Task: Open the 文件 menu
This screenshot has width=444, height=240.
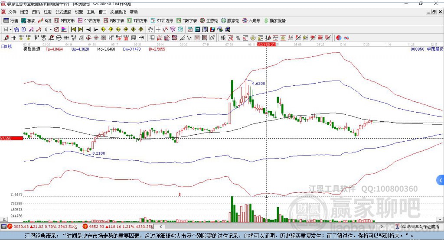Action: tap(12, 12)
